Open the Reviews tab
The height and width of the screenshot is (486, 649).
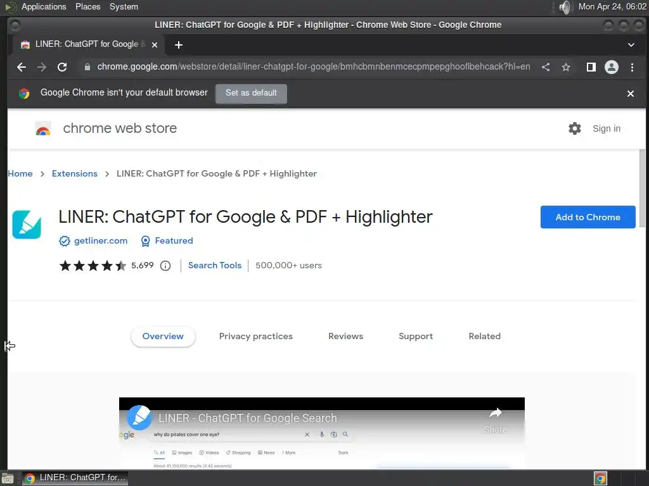pos(345,337)
